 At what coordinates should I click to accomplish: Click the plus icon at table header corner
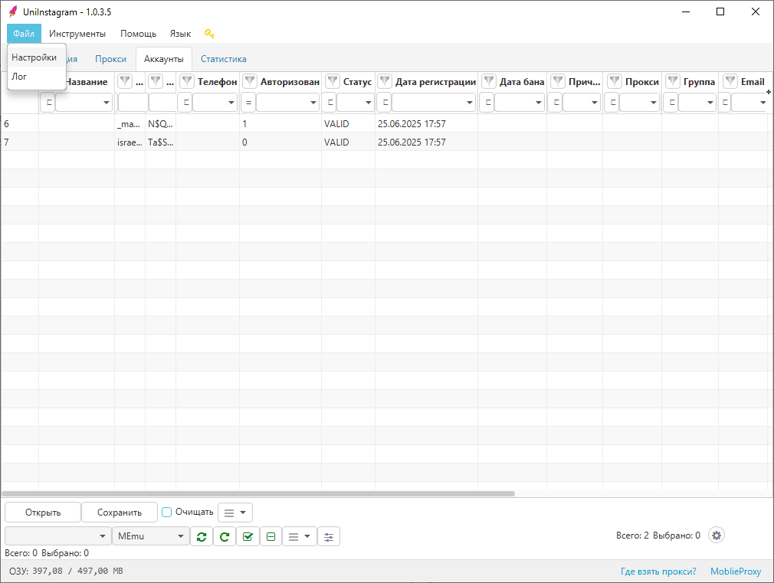coord(769,92)
